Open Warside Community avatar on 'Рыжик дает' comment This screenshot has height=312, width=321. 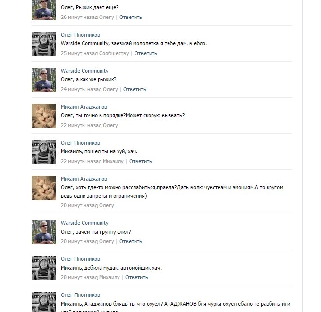(x=44, y=10)
